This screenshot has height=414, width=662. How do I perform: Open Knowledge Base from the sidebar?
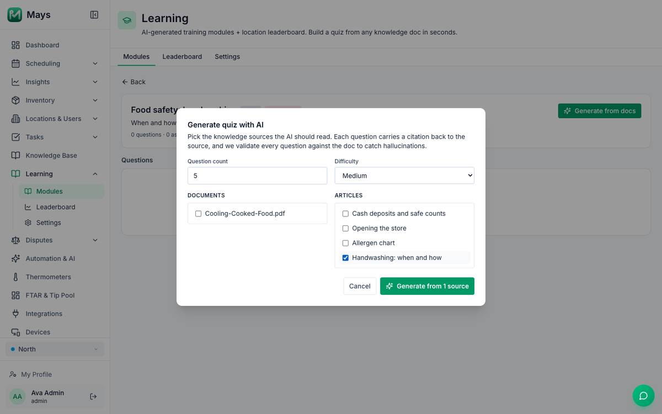point(55,156)
